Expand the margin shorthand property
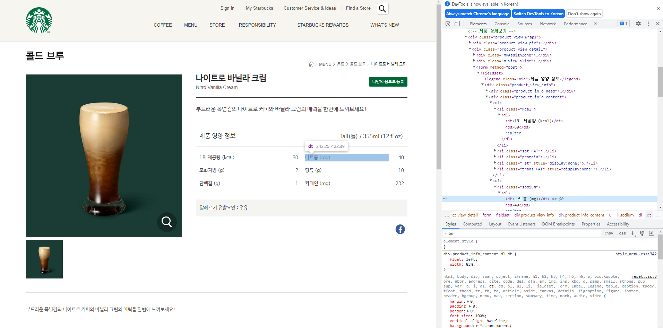663x328 pixels. [x=467, y=301]
